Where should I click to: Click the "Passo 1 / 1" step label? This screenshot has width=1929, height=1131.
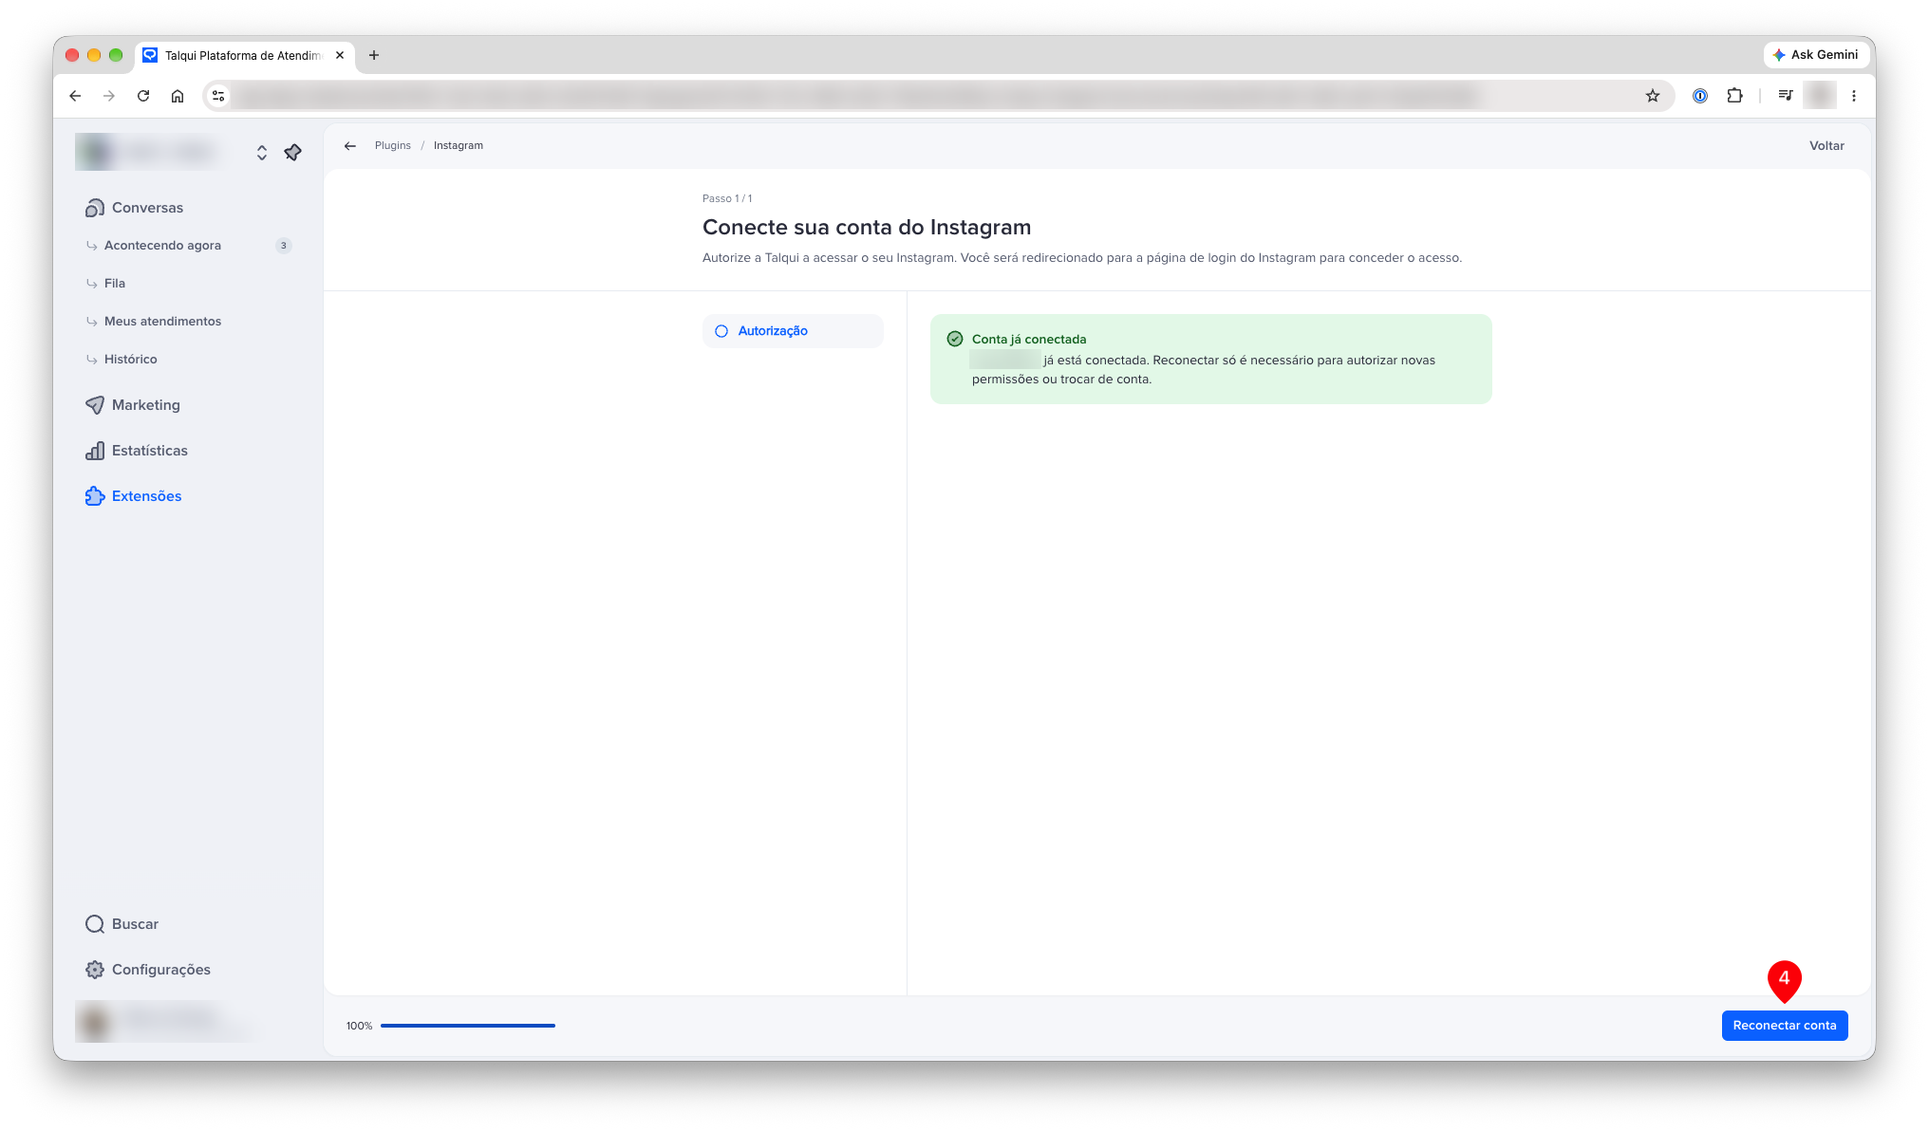click(727, 198)
